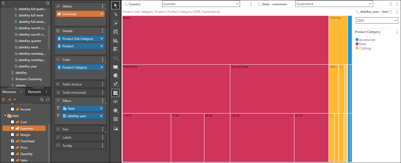Switch to the Elements tab
The width and height of the screenshot is (401, 163).
pos(34,92)
